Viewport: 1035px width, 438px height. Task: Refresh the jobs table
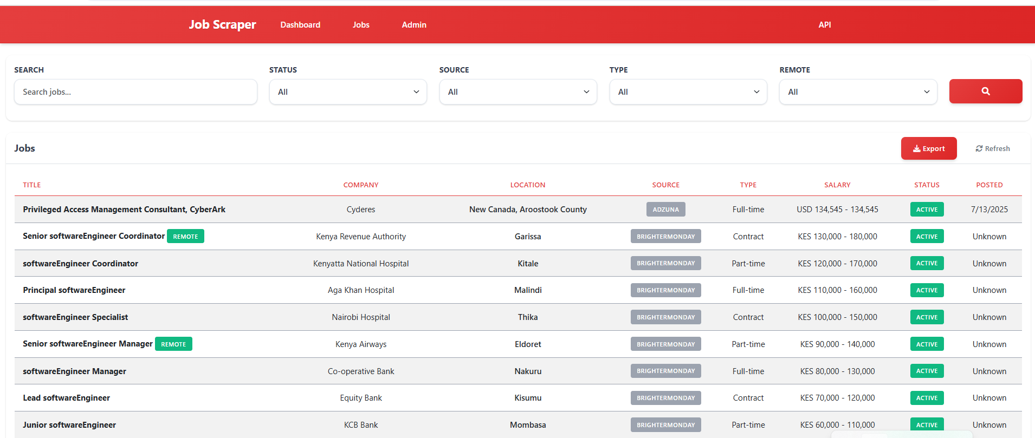[x=993, y=148]
